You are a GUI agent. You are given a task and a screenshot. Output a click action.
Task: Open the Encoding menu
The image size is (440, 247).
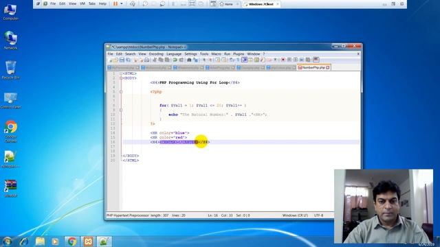click(x=156, y=54)
